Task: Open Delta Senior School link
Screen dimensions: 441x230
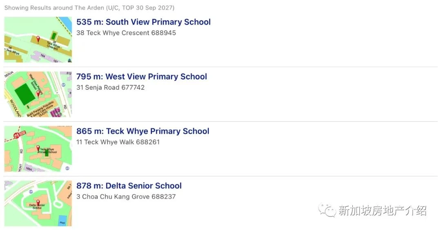Action: (x=129, y=186)
